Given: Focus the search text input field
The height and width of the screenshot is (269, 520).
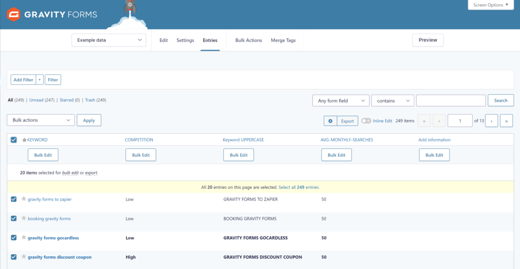Looking at the screenshot, I should [x=451, y=101].
